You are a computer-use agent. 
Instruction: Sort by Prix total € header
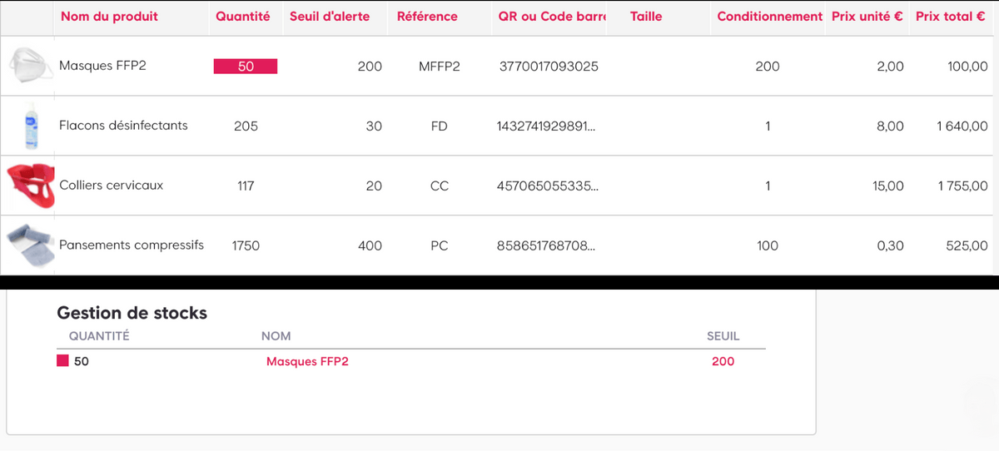pos(950,17)
